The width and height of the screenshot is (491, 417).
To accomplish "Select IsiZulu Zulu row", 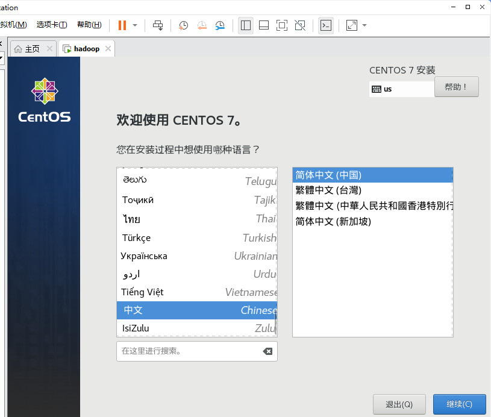I will pyautogui.click(x=197, y=328).
